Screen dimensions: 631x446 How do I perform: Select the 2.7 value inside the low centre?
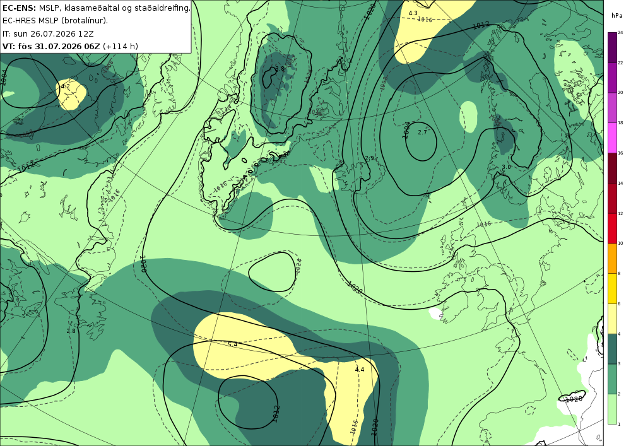pyautogui.click(x=422, y=132)
